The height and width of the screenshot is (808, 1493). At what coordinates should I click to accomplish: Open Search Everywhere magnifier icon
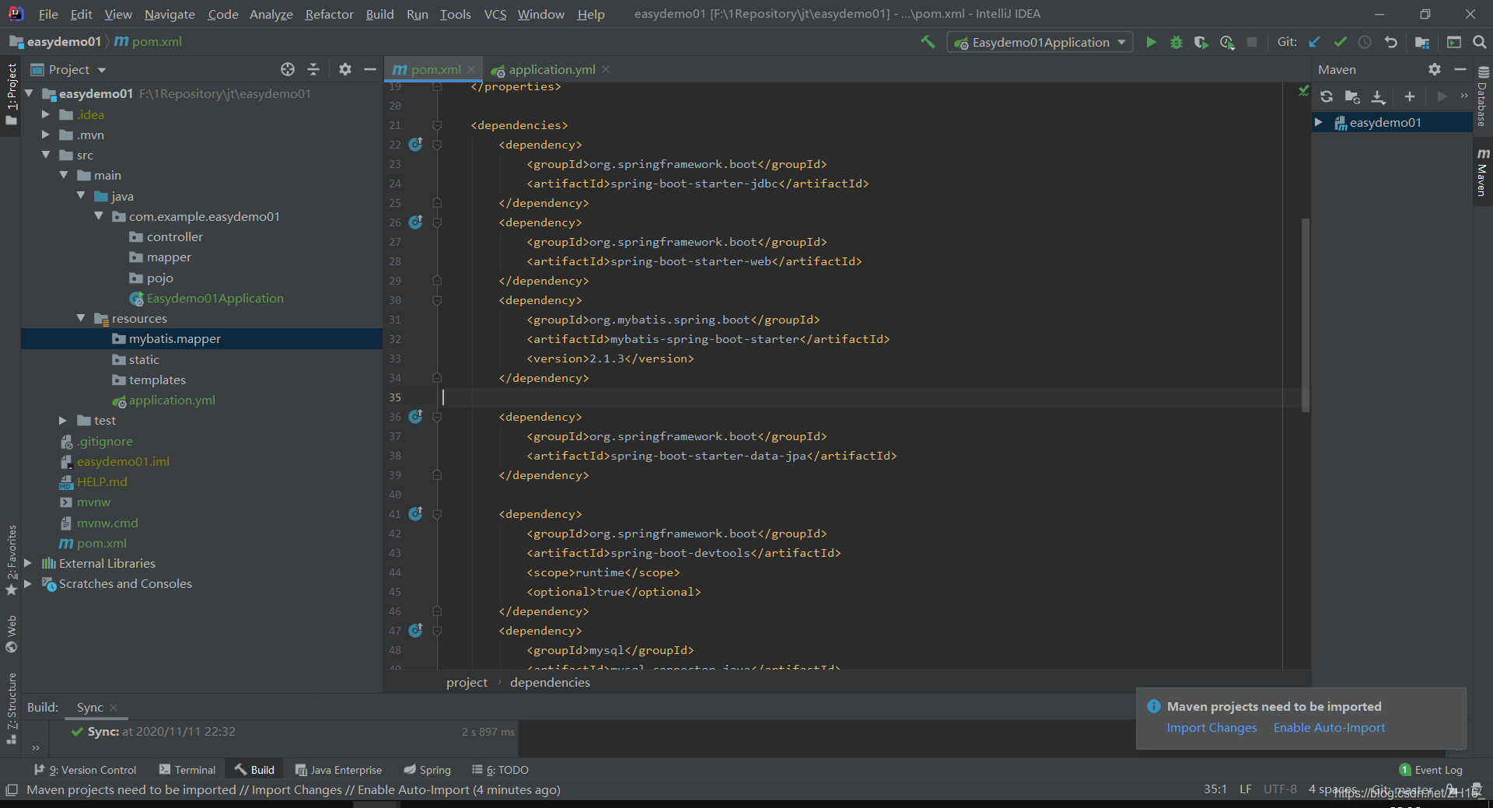coord(1480,42)
